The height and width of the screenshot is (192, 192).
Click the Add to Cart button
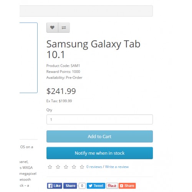[x=99, y=136]
